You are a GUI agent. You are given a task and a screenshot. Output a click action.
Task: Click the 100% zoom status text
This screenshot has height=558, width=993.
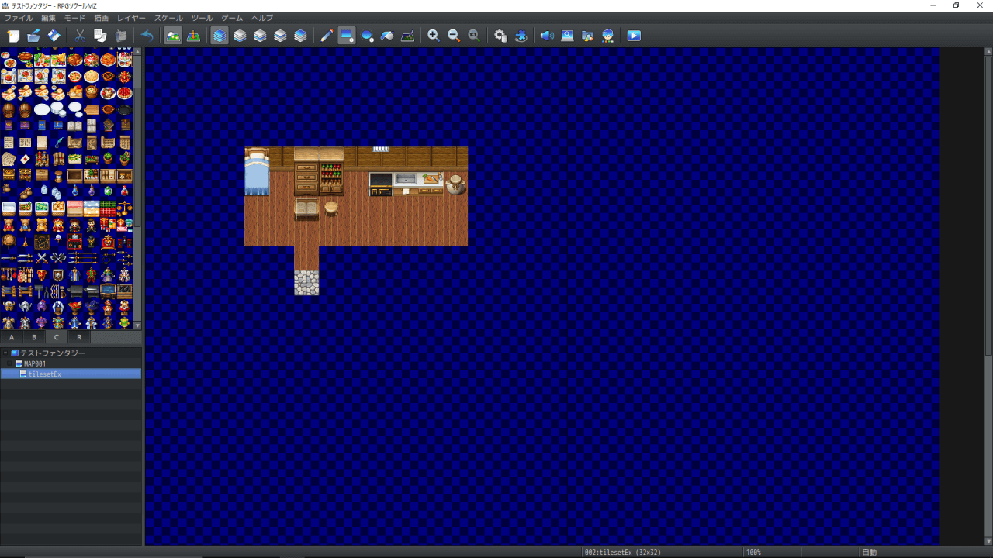[753, 553]
